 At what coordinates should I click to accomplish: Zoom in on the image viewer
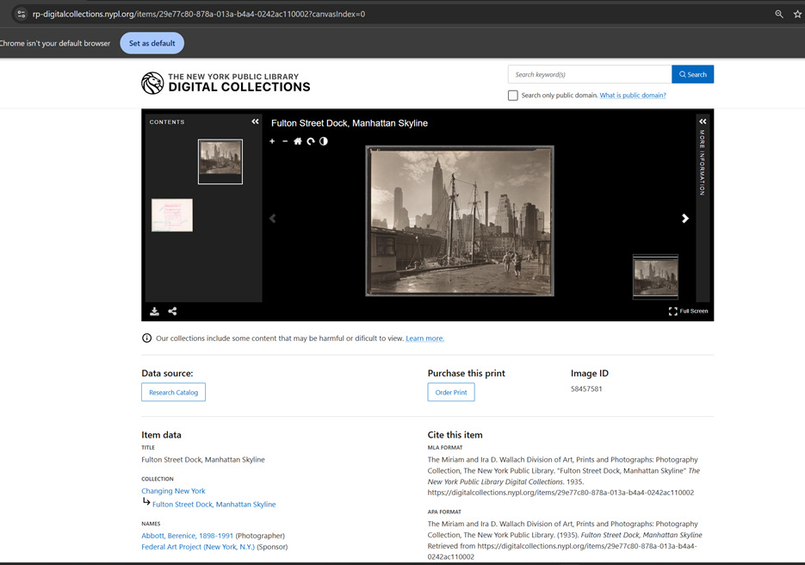pos(272,141)
